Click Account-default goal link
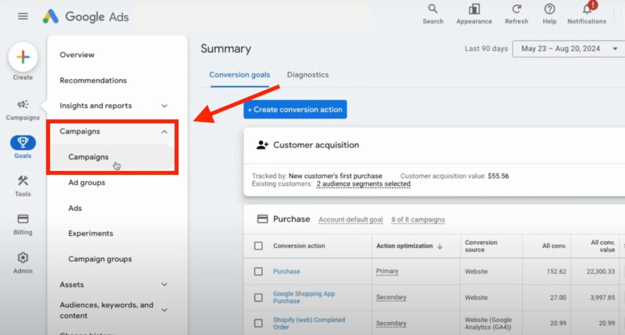Screen dimensions: 625x335 [351, 220]
